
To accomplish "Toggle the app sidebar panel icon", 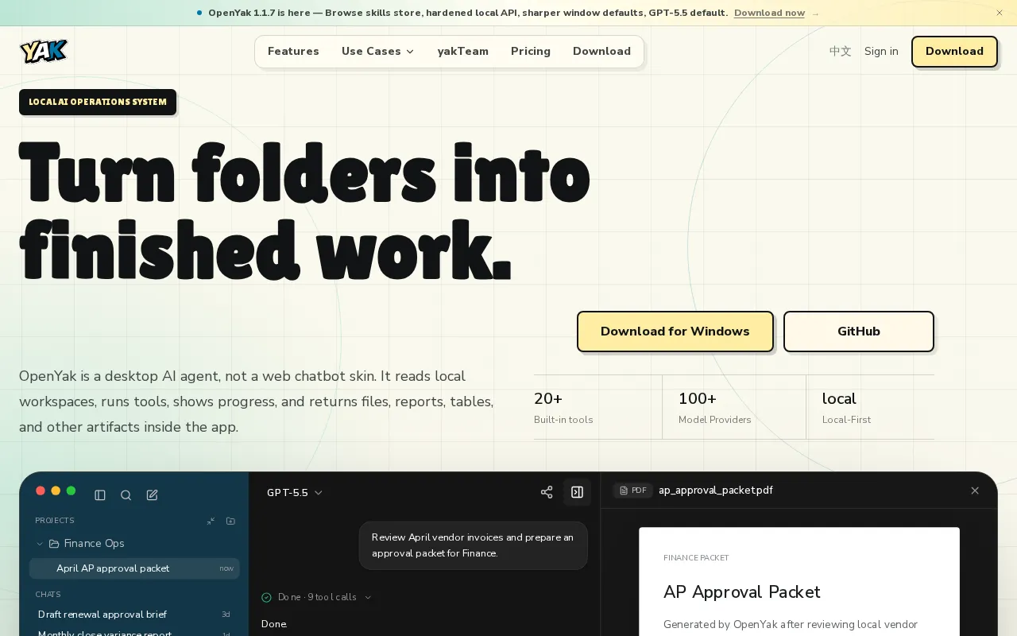I will (x=100, y=494).
